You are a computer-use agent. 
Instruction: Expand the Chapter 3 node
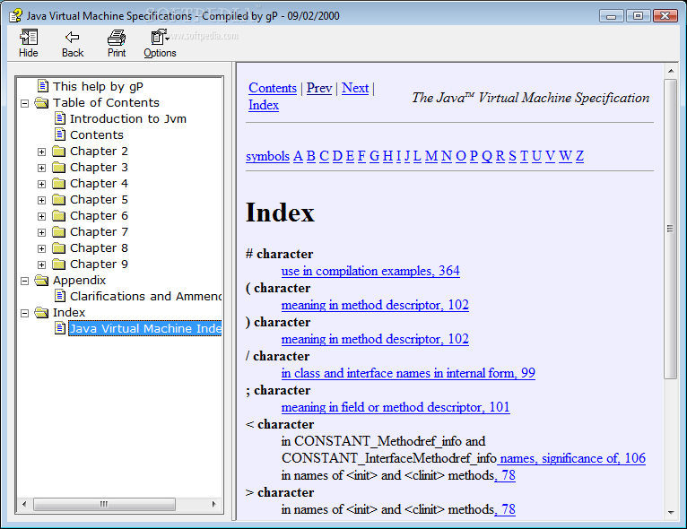coord(41,169)
